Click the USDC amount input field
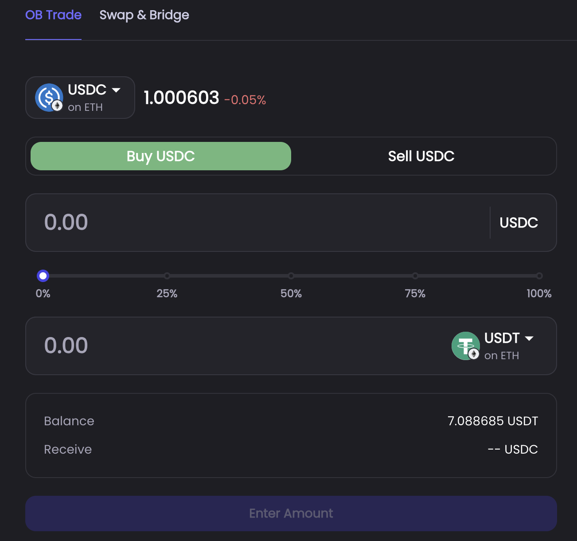 pyautogui.click(x=177, y=223)
